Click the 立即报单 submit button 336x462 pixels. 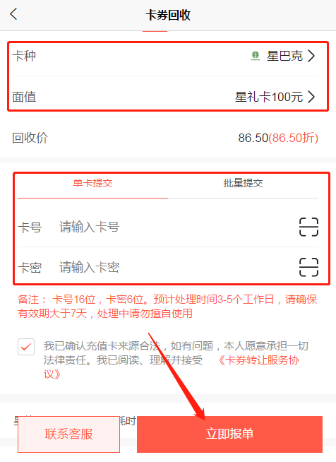(229, 434)
